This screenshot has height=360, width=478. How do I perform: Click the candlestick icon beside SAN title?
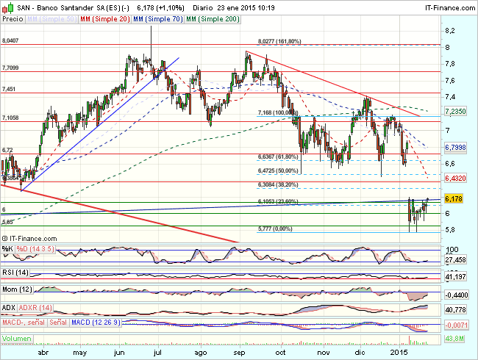8,7
